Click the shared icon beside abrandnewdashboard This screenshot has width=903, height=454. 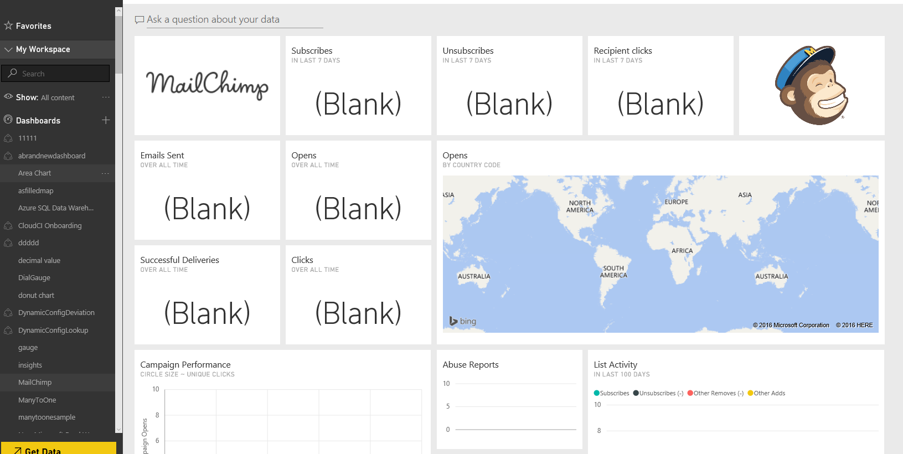tap(8, 156)
